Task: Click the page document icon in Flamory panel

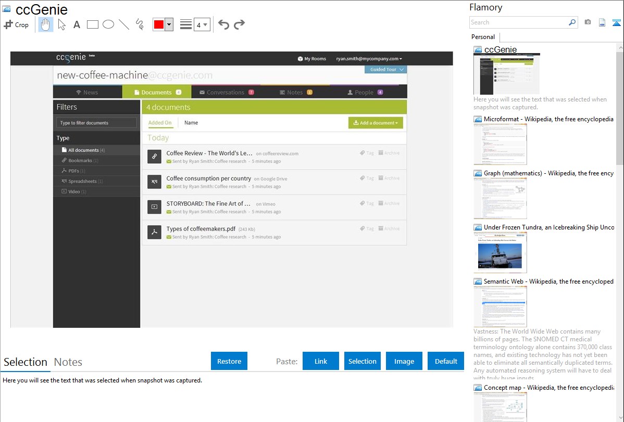Action: [602, 22]
